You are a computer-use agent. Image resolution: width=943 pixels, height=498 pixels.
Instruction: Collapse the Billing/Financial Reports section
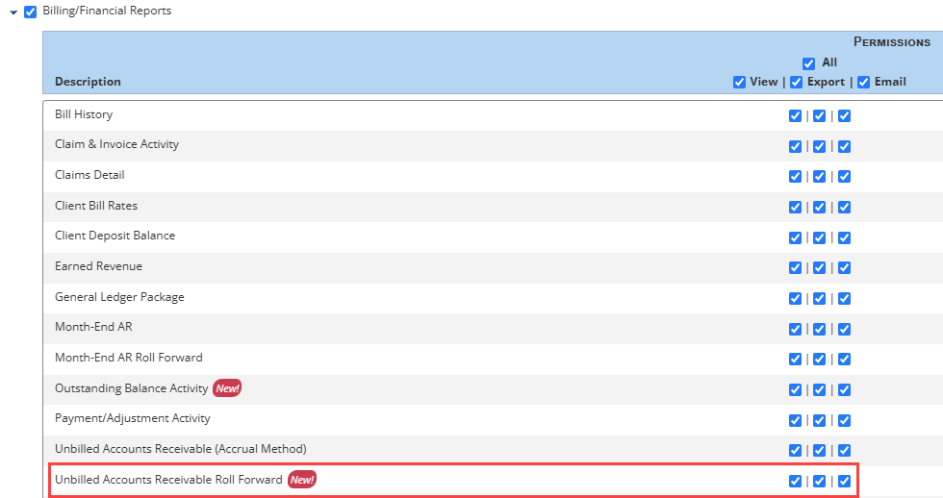coord(13,12)
